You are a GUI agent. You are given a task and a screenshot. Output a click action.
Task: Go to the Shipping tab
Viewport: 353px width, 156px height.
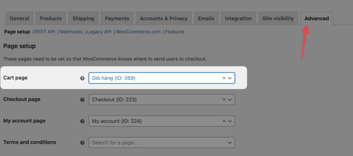83,18
